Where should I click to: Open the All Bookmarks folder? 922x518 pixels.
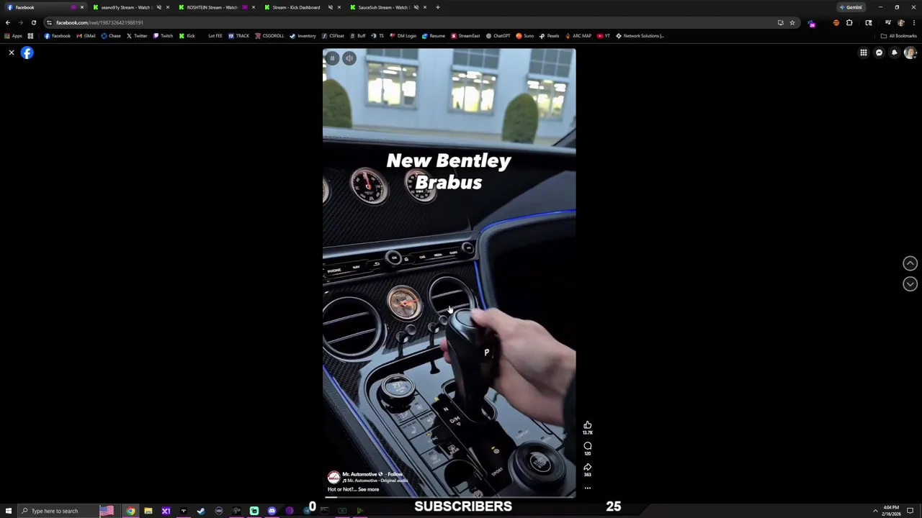coord(898,36)
